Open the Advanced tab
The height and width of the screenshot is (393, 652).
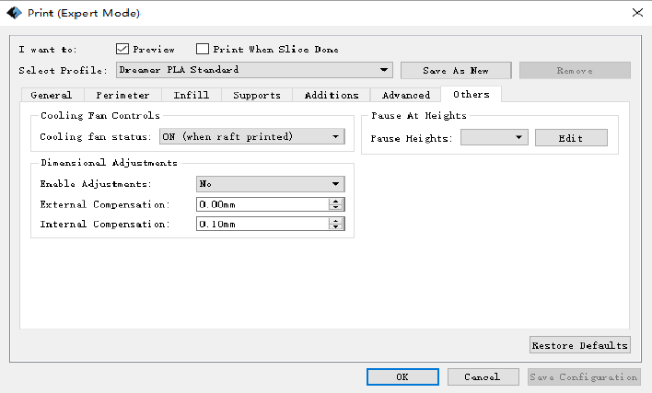point(406,95)
